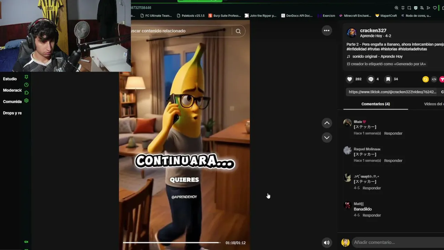Mute the video with the speaker icon
The height and width of the screenshot is (250, 444).
[327, 243]
